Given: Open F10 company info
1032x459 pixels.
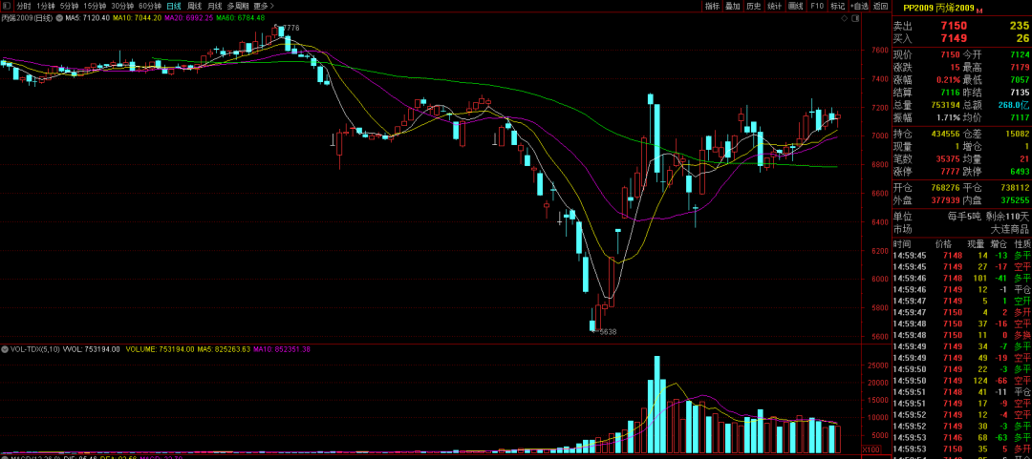Looking at the screenshot, I should click(817, 6).
